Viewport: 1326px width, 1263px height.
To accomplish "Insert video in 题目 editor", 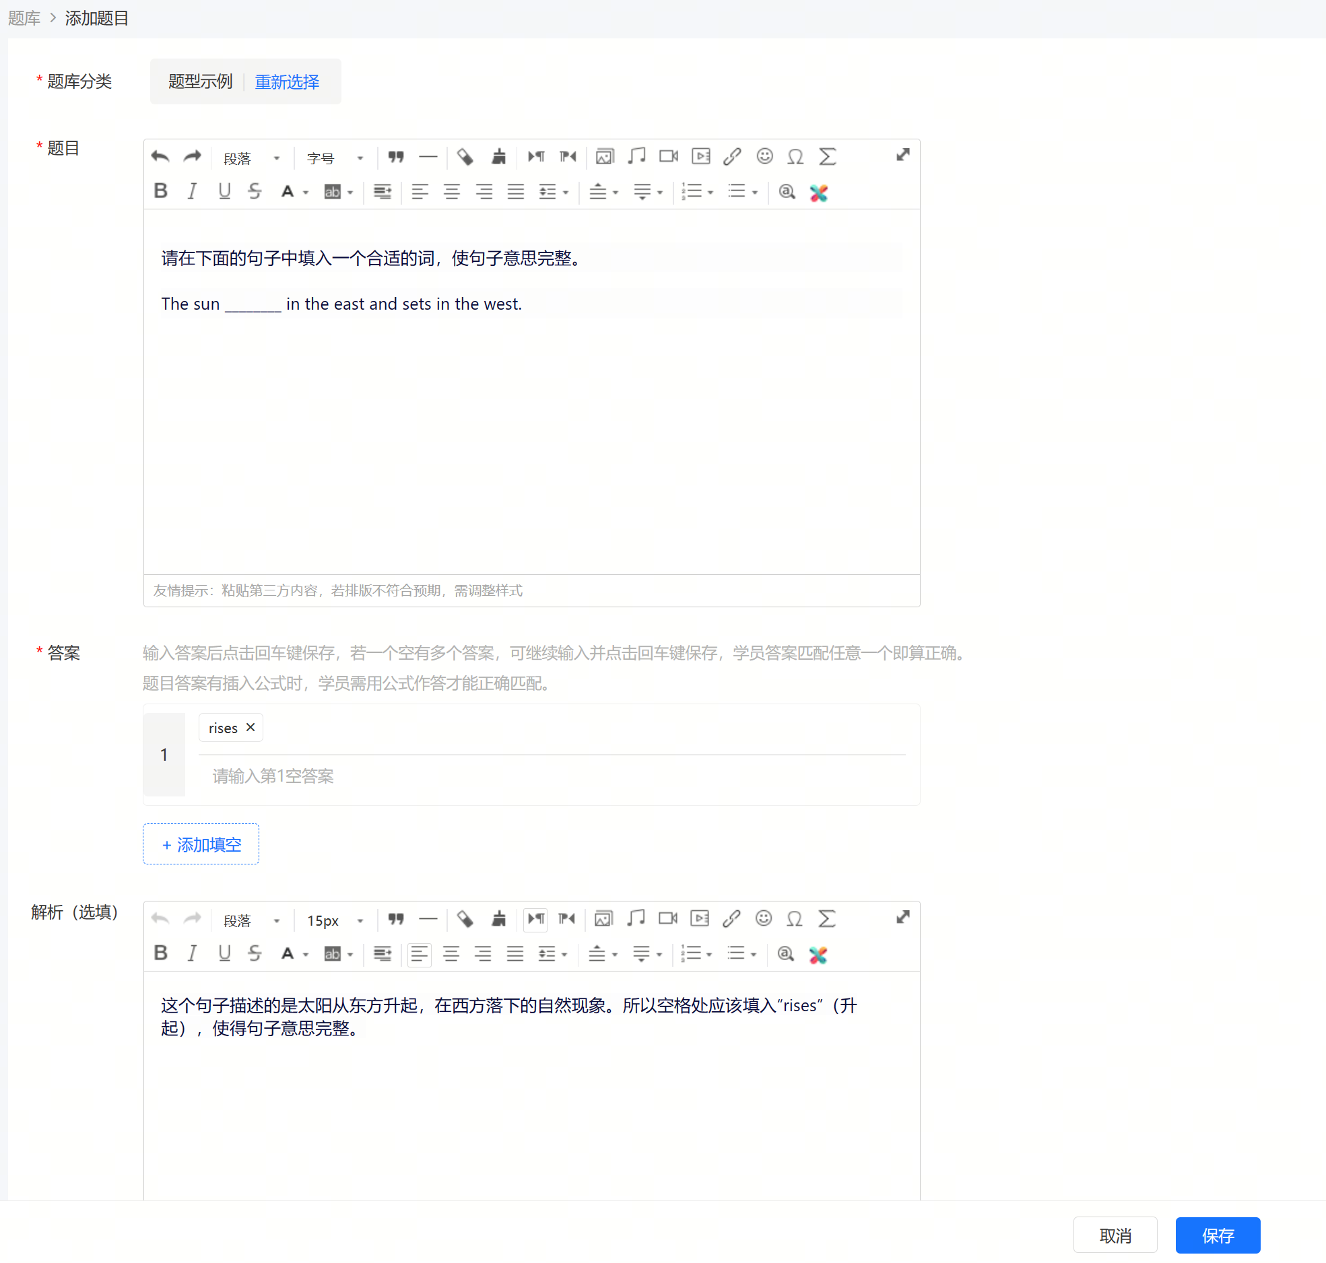I will pyautogui.click(x=669, y=157).
